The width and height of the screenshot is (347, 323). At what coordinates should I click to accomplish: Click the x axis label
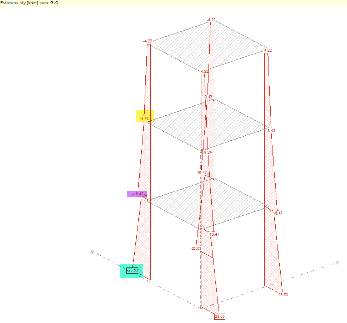(x=337, y=263)
